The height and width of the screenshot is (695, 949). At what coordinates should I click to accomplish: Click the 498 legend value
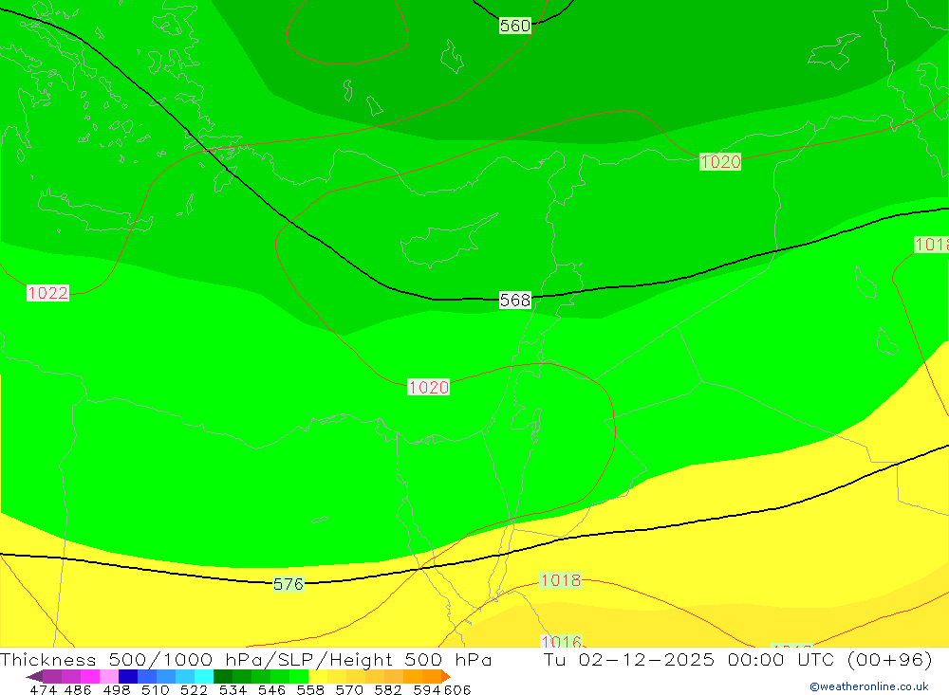pos(116,690)
